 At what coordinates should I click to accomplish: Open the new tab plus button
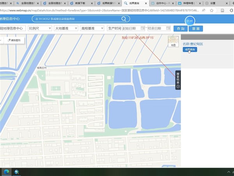[232, 3]
